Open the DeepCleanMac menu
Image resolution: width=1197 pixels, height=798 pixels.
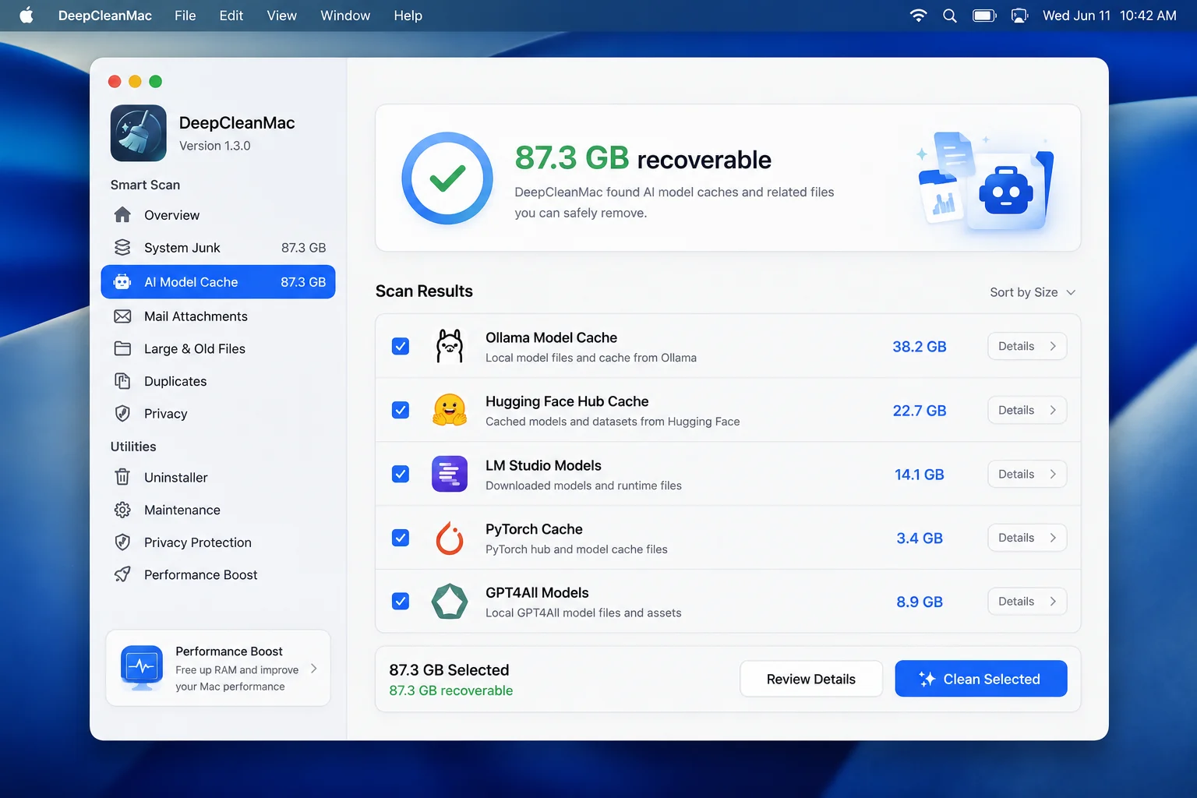pyautogui.click(x=105, y=16)
